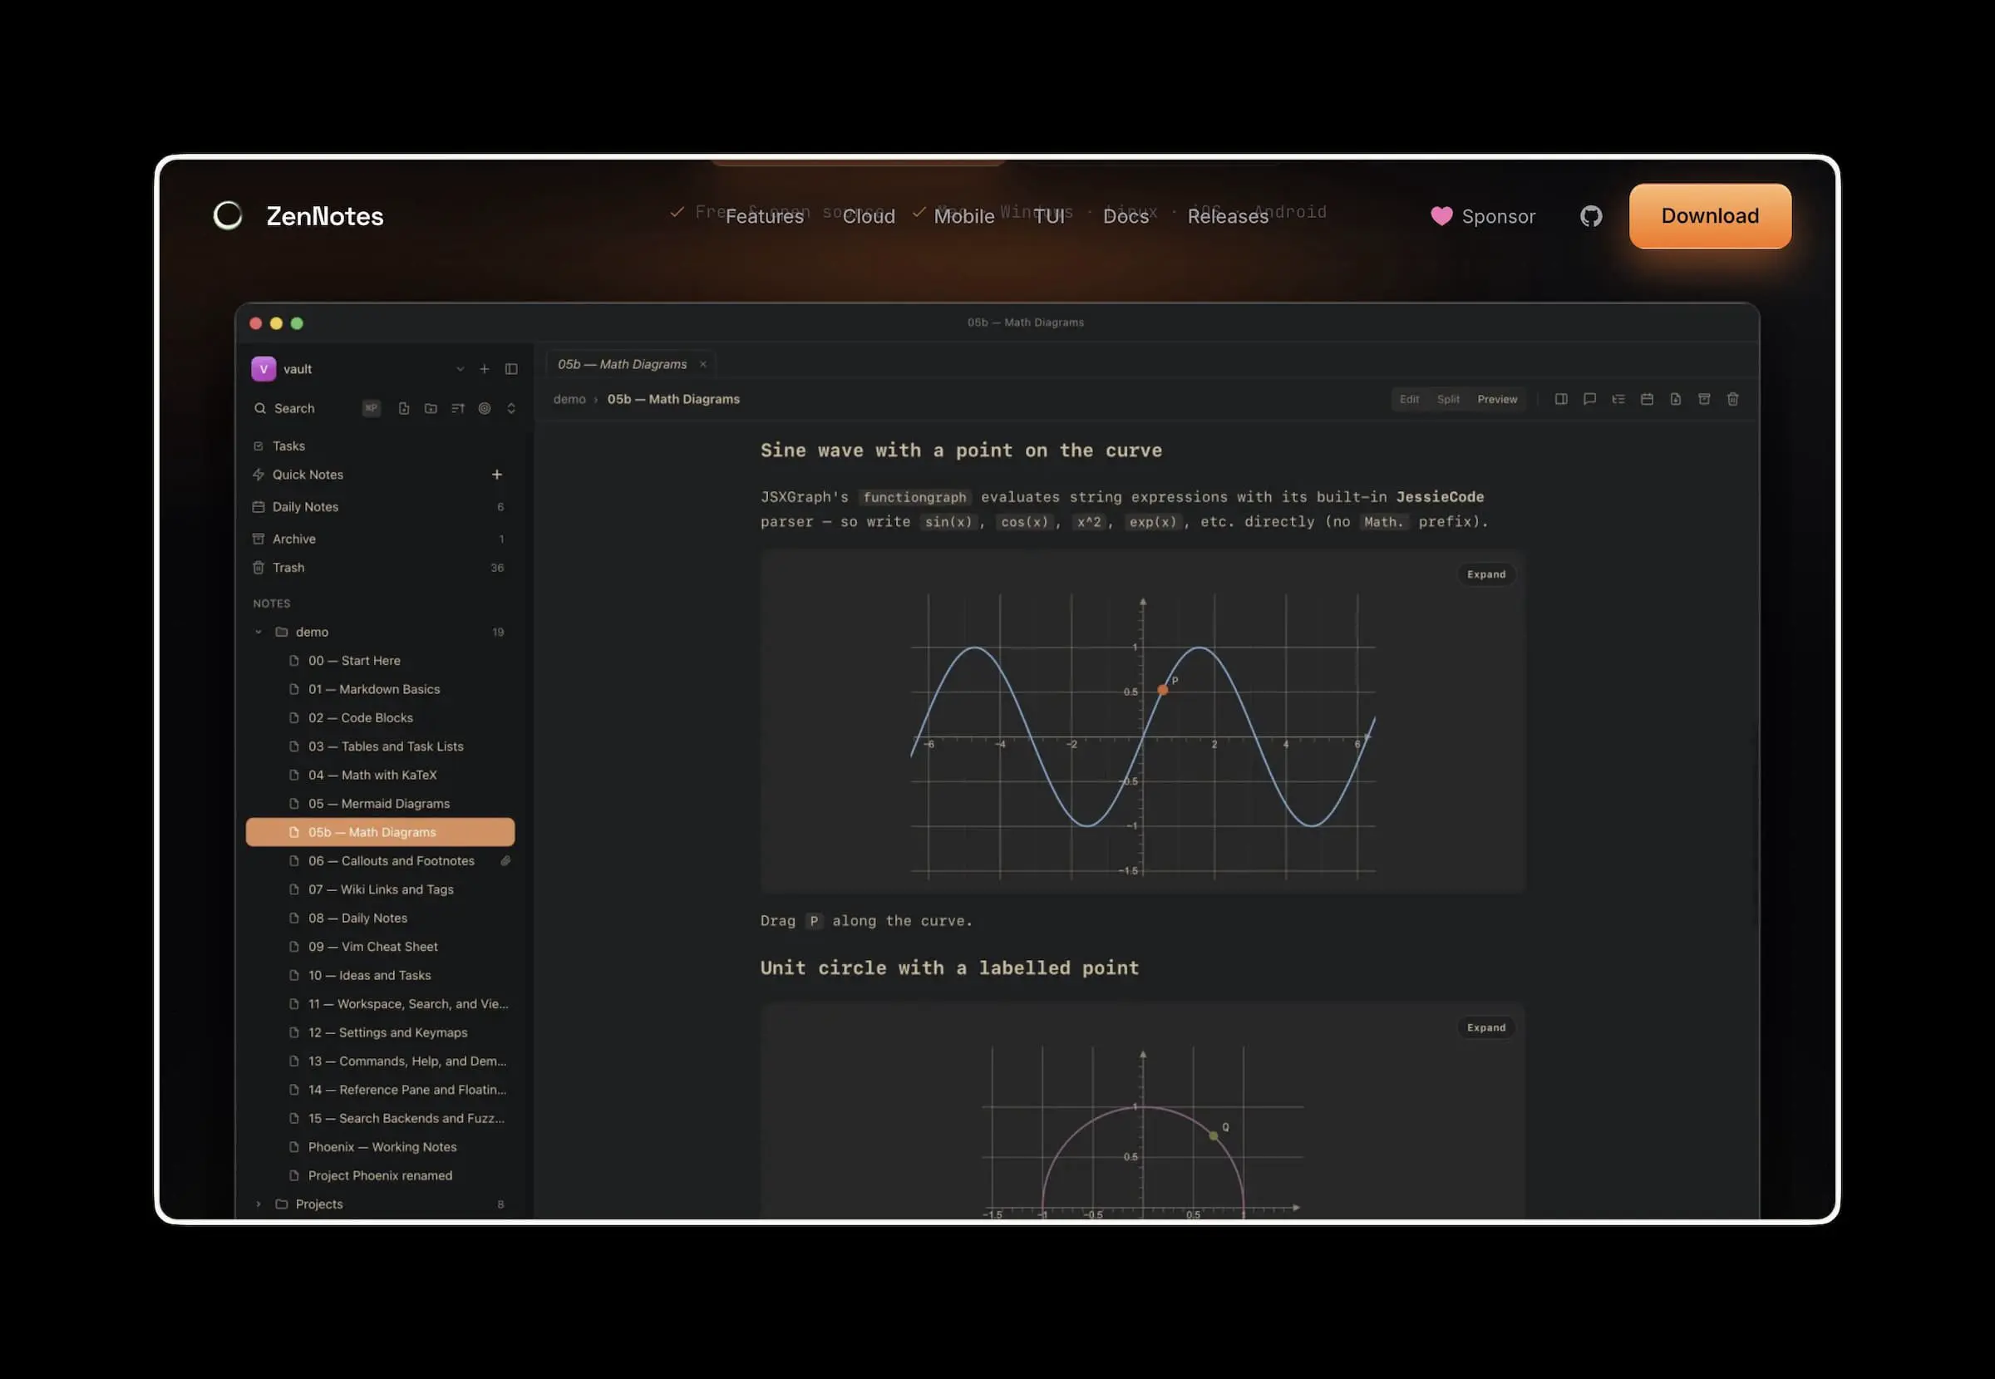Click the expand/collapse all arrows in the sidebar
The width and height of the screenshot is (1995, 1379).
click(x=511, y=409)
